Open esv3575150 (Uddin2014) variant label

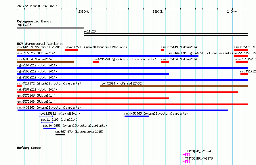click(179, 59)
